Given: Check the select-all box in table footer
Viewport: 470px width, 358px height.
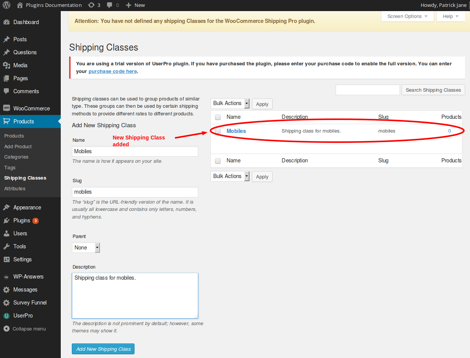Looking at the screenshot, I should point(218,161).
